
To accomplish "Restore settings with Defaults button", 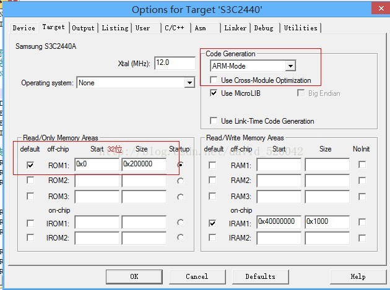I will (x=260, y=276).
